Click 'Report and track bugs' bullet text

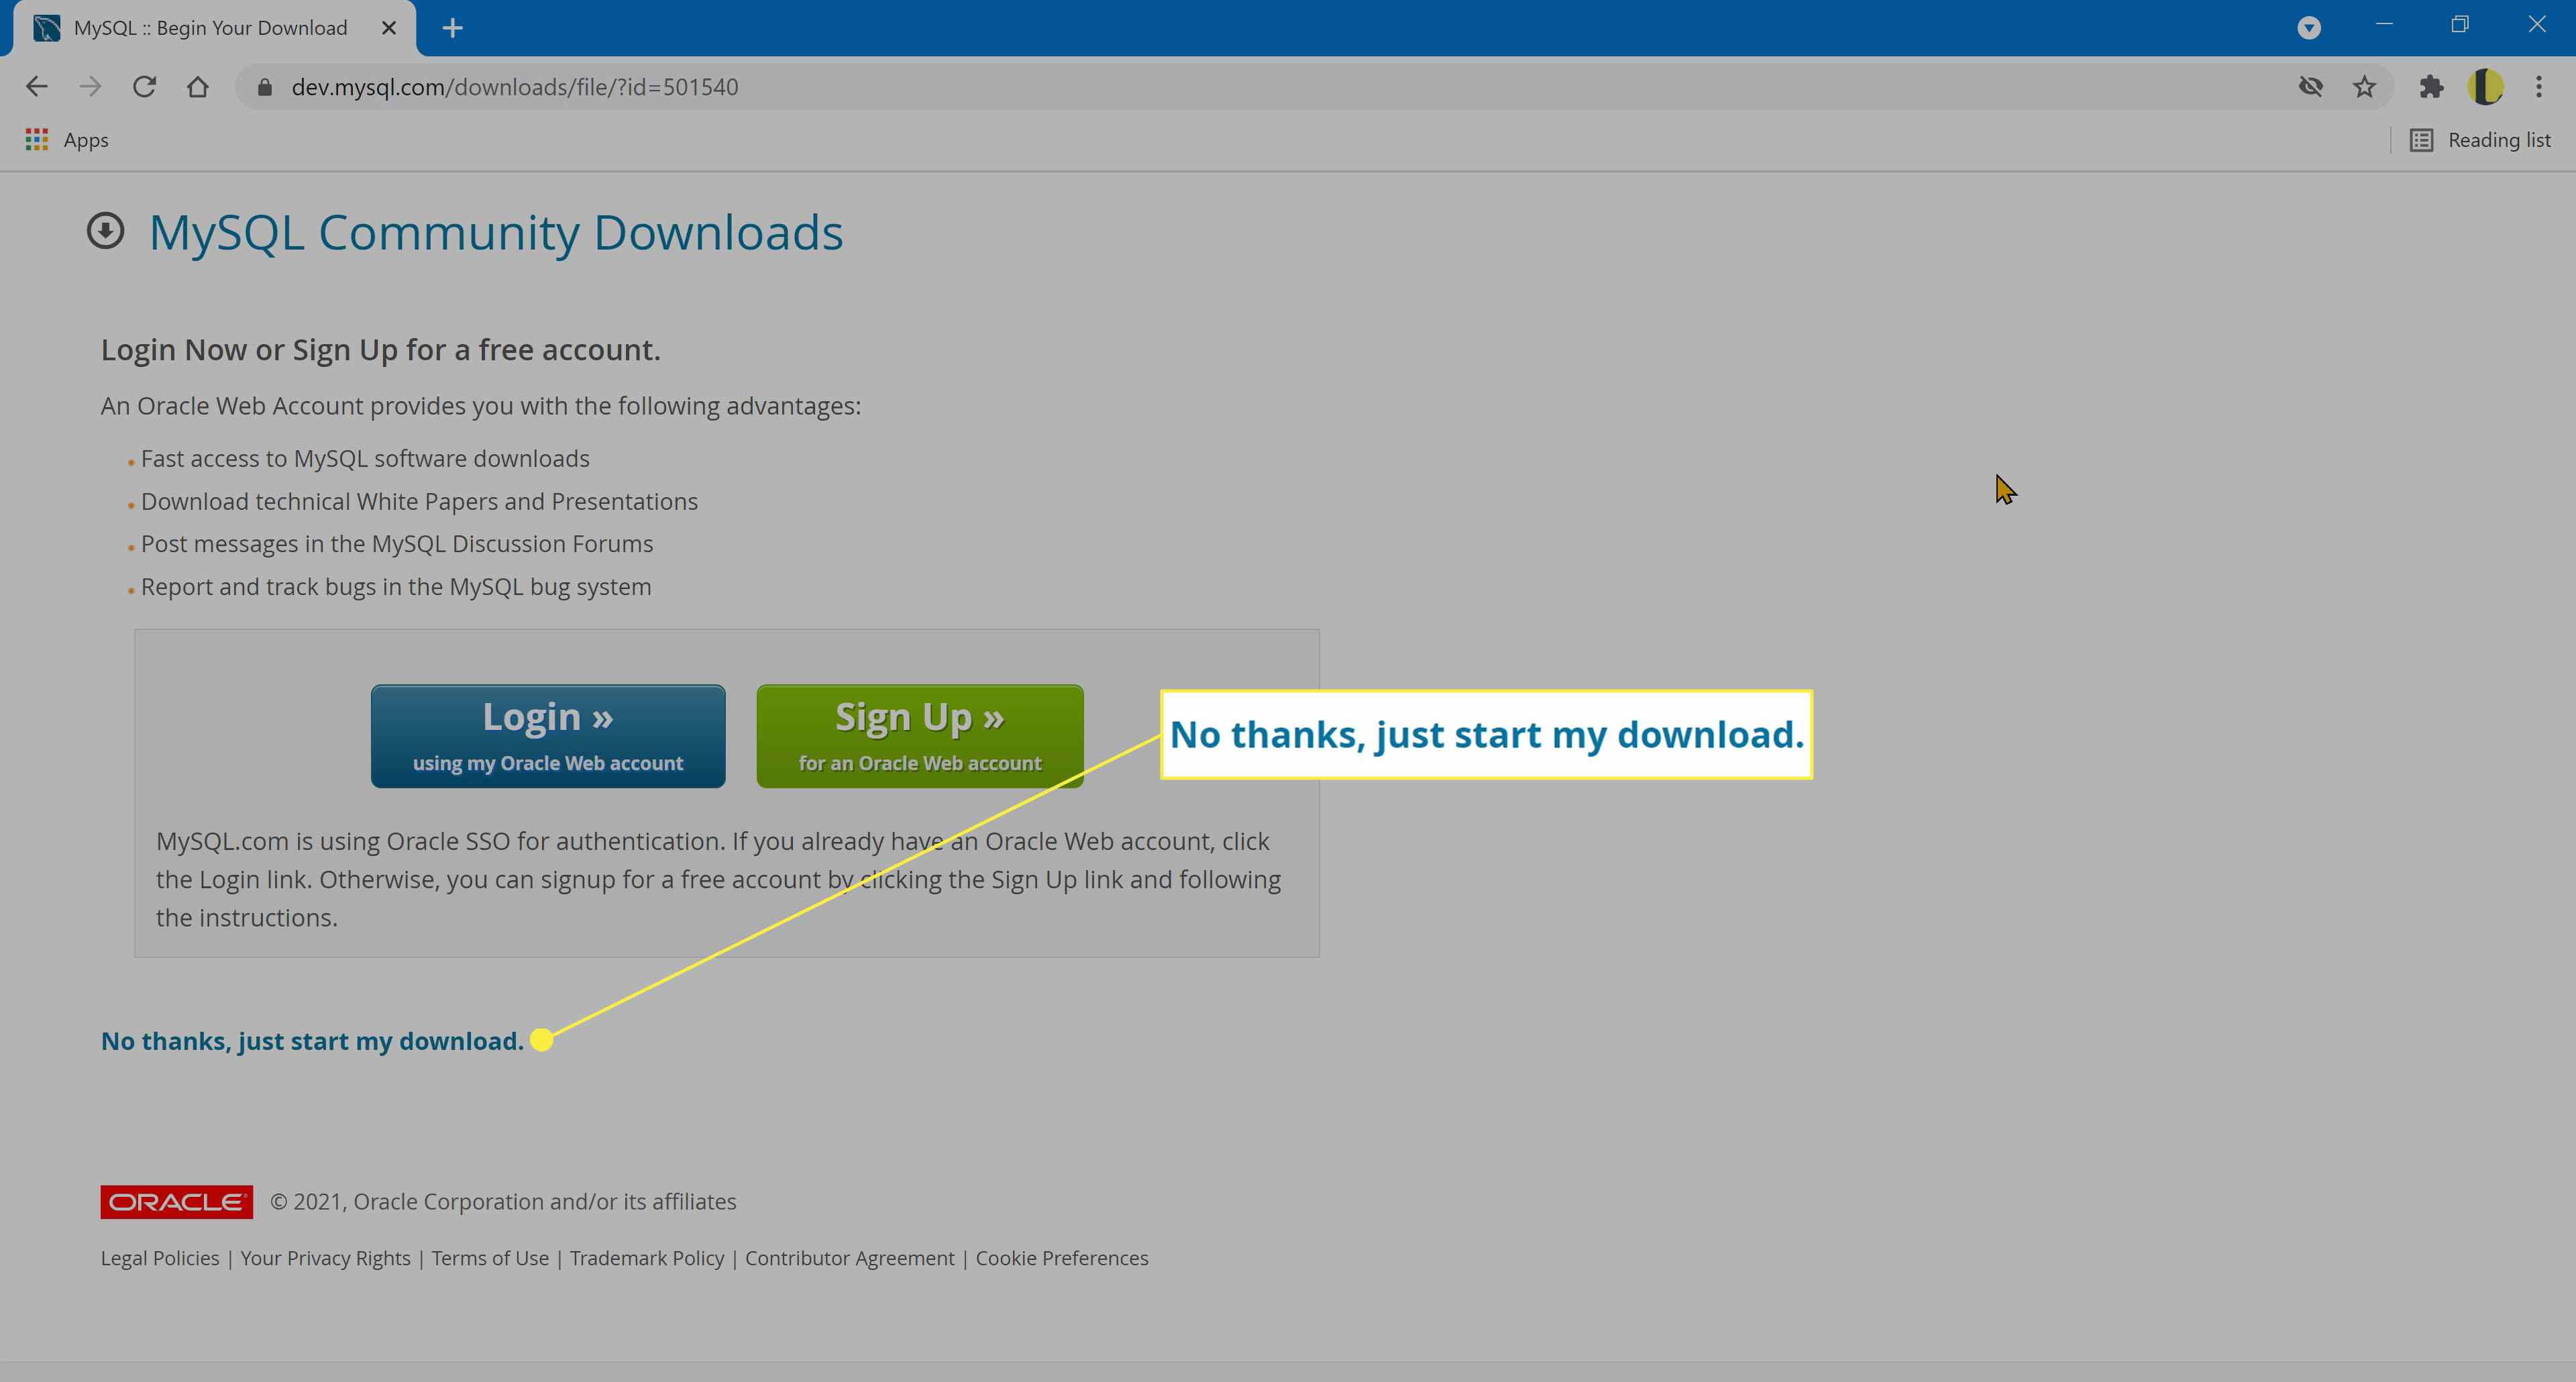pyautogui.click(x=396, y=587)
